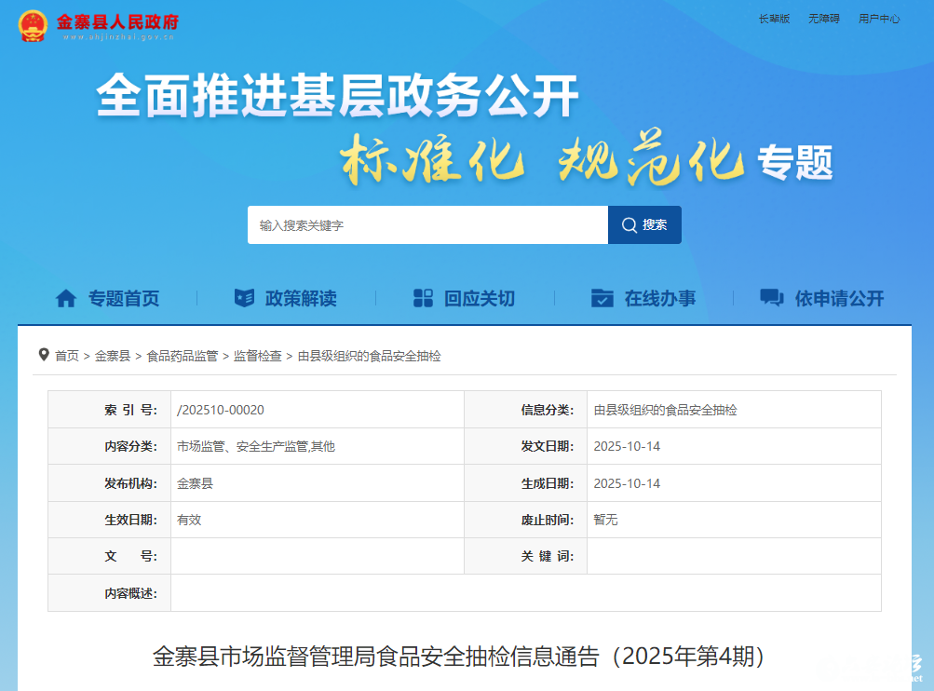The image size is (934, 691).
Task: Select 监督检查 in breadcrumb path
Action: pos(257,356)
